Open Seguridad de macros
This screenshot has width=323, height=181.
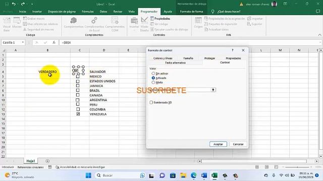click(38, 30)
